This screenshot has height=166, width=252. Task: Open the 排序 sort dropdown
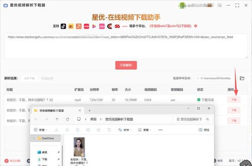pyautogui.click(x=126, y=130)
